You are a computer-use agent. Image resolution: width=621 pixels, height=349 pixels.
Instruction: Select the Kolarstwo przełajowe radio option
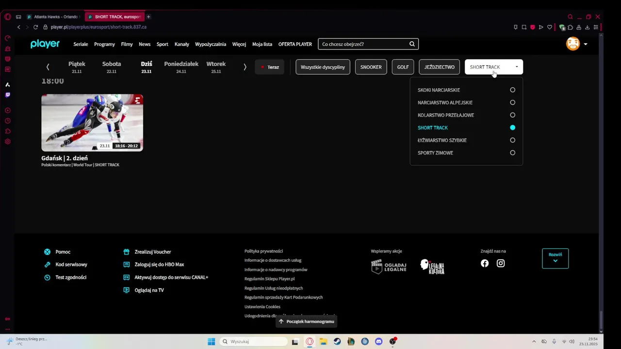(x=512, y=115)
